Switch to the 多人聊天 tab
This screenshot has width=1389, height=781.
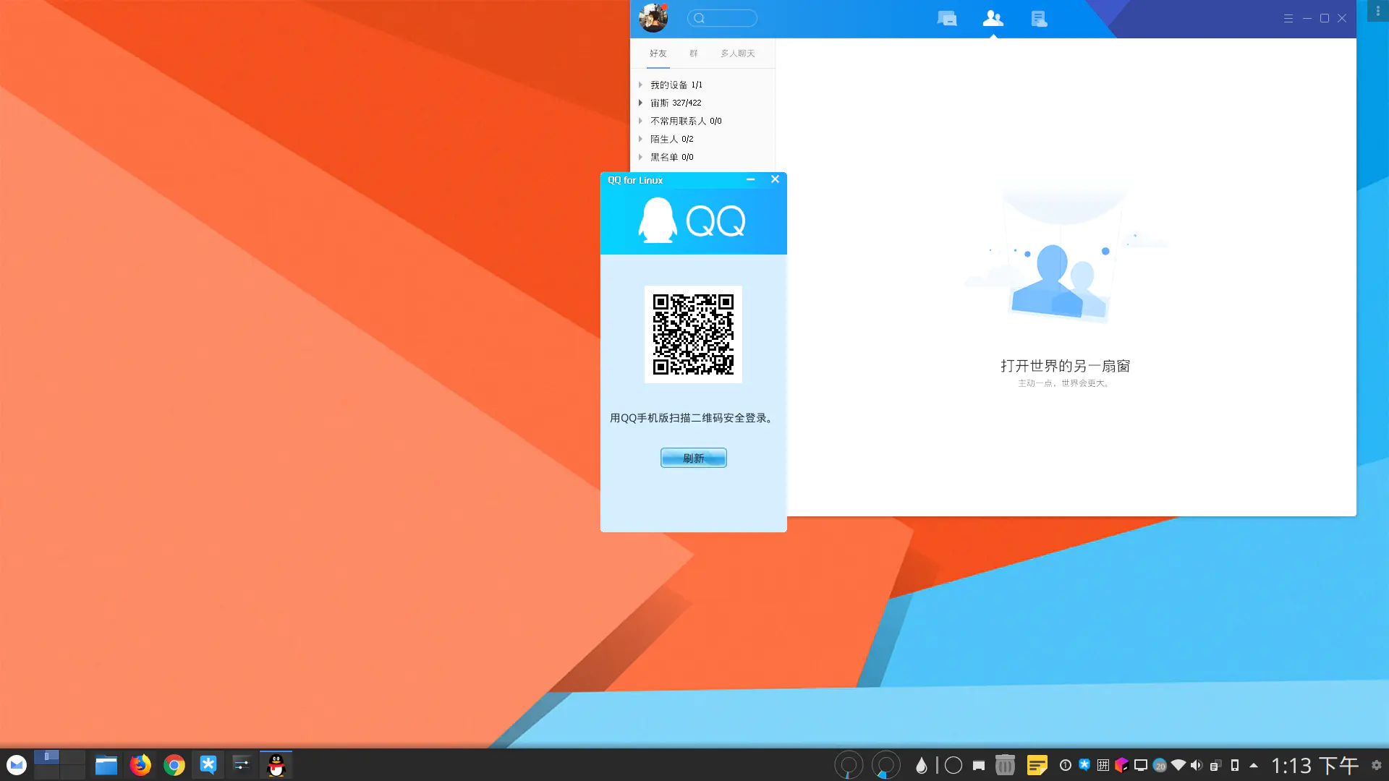(737, 54)
